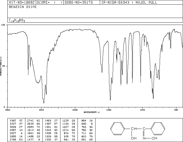183x142 pixels.
Task: Click the 3000 x-axis tick label
Action: click(x=41, y=110)
